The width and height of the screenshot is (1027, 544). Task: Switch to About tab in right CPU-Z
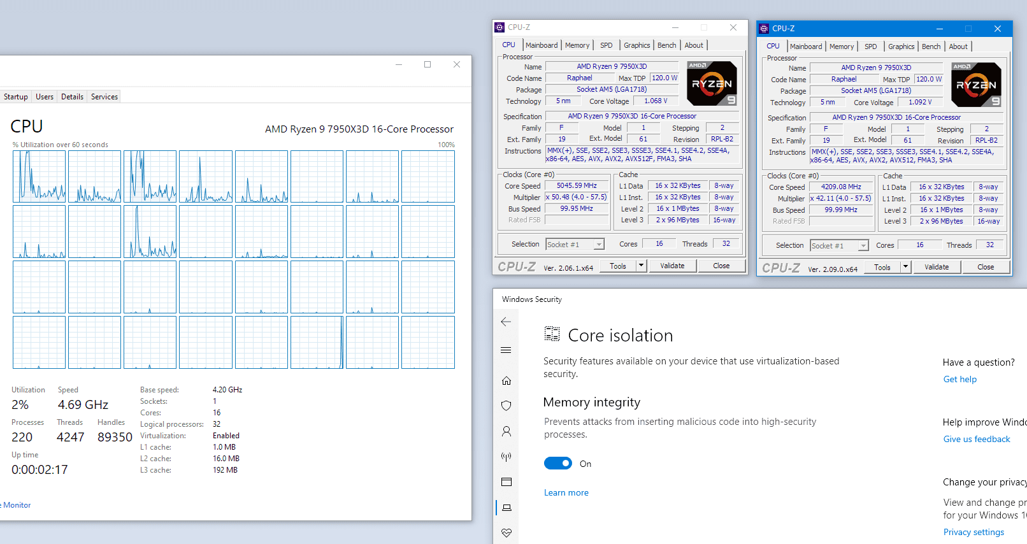point(958,47)
